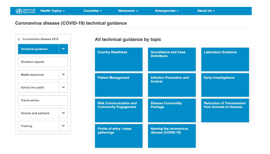Open the Disease Commodity Package tile
This screenshot has width=270, height=154.
(172, 110)
